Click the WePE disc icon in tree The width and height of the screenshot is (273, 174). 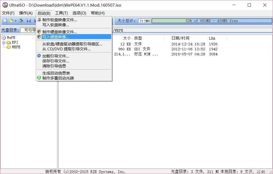pos(3,38)
